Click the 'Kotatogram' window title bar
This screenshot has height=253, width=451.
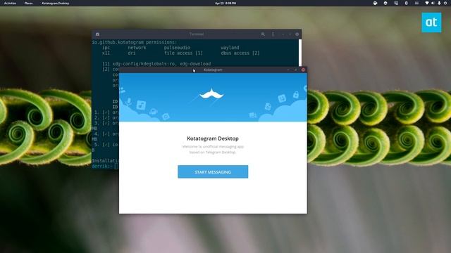click(x=213, y=70)
